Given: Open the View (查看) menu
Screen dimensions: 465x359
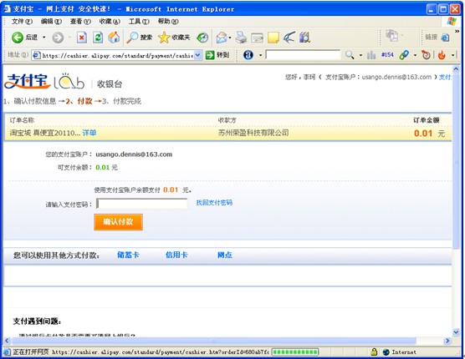Looking at the screenshot, I should [80, 22].
